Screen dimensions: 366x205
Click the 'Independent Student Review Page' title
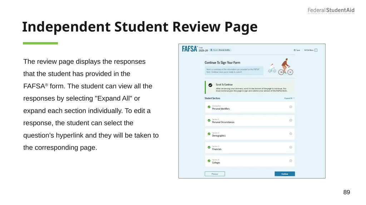tap(140, 27)
